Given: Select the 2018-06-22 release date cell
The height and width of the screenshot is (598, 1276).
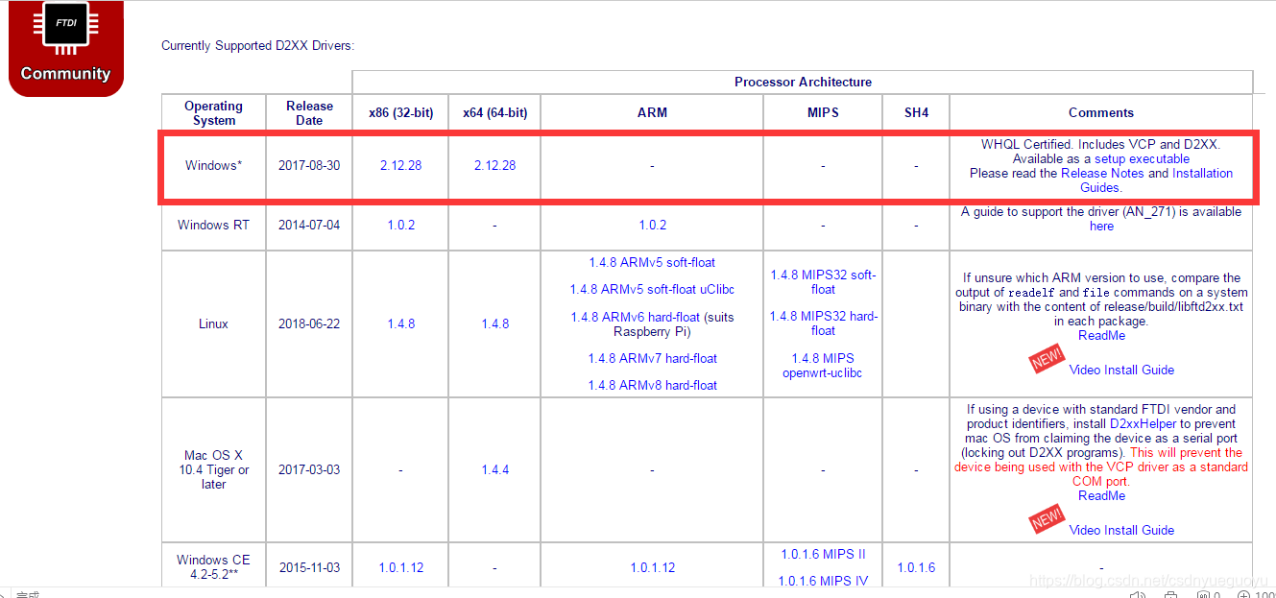Looking at the screenshot, I should point(309,323).
